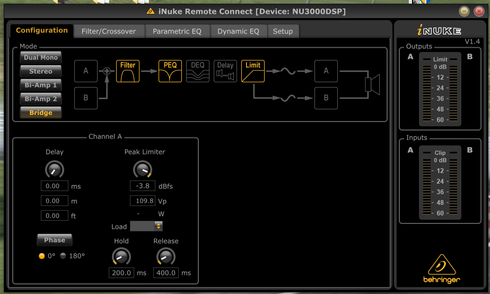The image size is (490, 294).
Task: Open the Load dropdown
Action: [x=146, y=226]
